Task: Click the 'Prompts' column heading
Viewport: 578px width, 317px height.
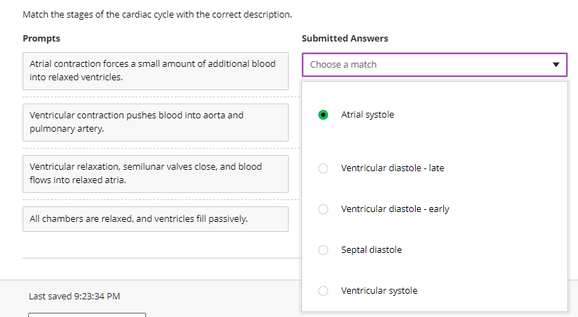Action: click(41, 39)
